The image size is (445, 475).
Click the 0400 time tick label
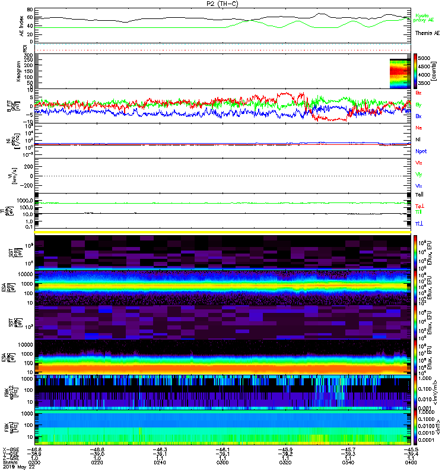pos(411,463)
